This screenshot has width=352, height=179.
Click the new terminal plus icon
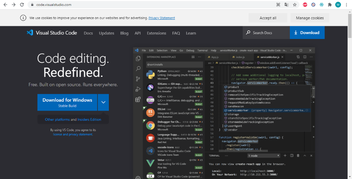click(x=285, y=155)
